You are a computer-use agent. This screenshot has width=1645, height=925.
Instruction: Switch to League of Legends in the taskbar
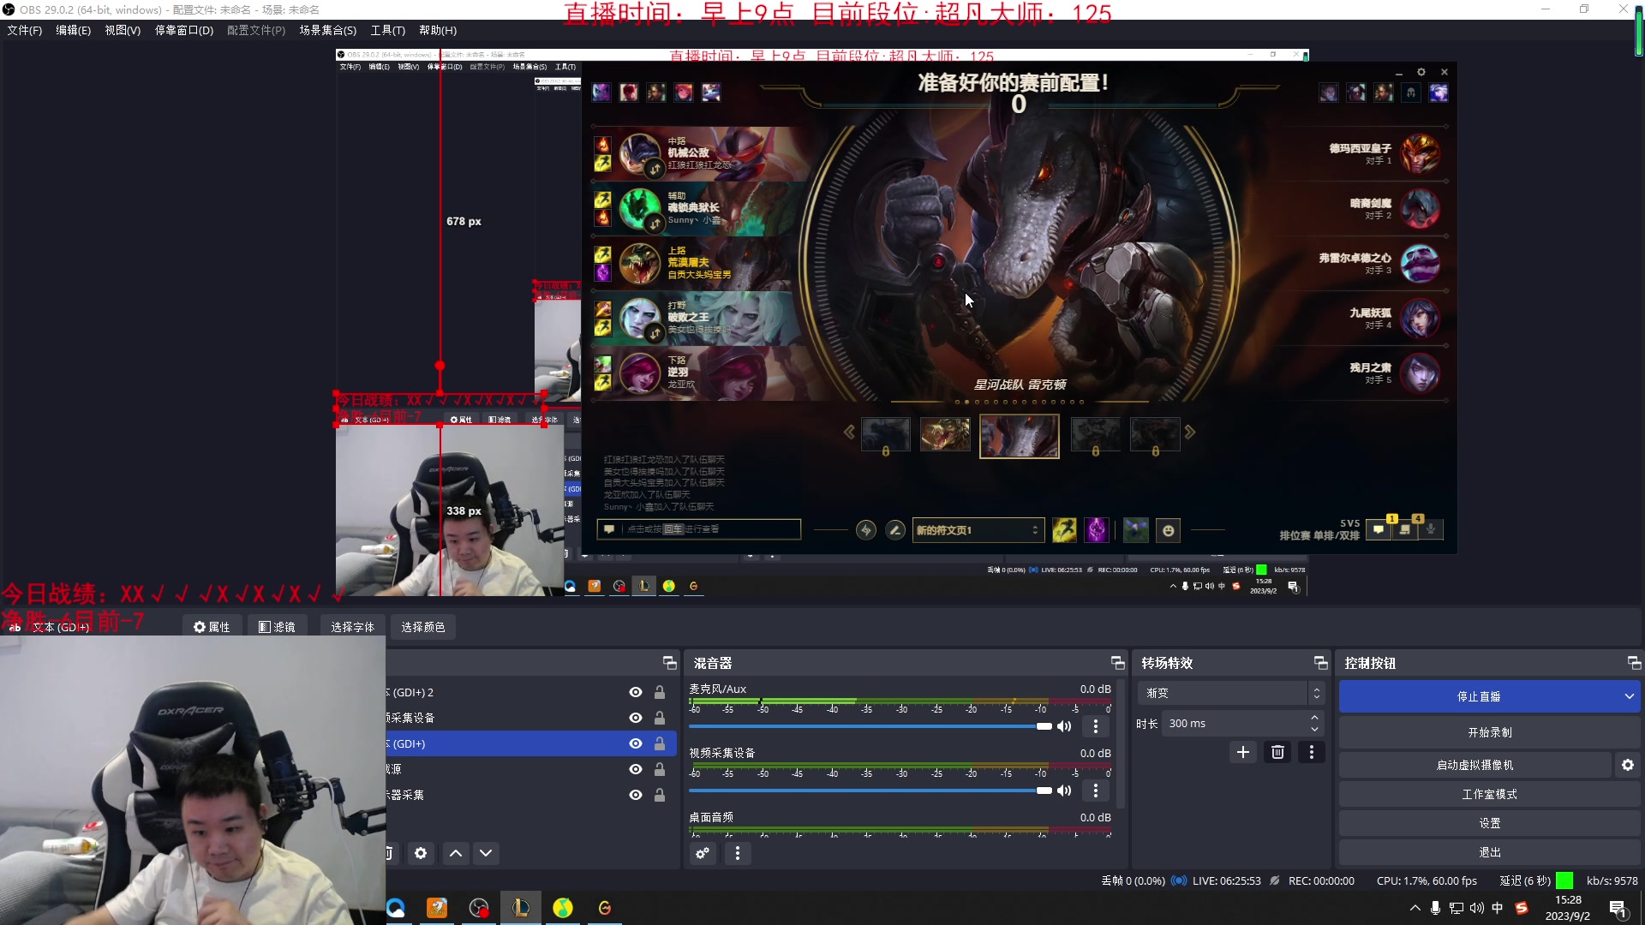coord(521,908)
